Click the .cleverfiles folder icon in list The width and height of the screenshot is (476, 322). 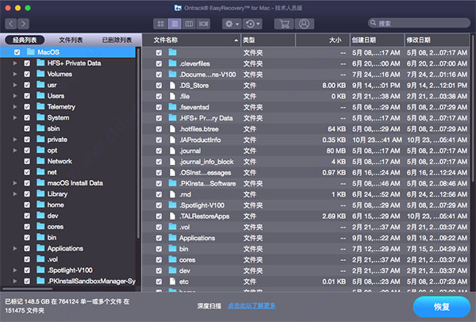click(172, 63)
